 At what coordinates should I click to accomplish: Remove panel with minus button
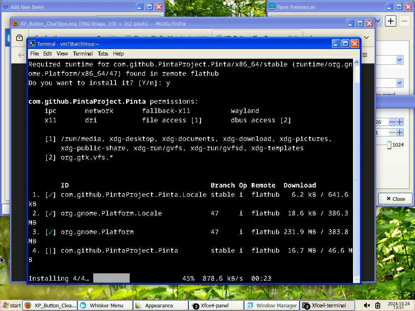pyautogui.click(x=404, y=21)
